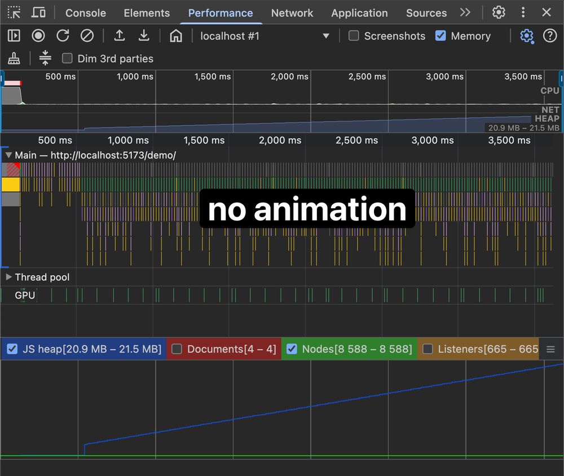Image resolution: width=564 pixels, height=476 pixels.
Task: Activate the inspect element picker icon
Action: 14,12
